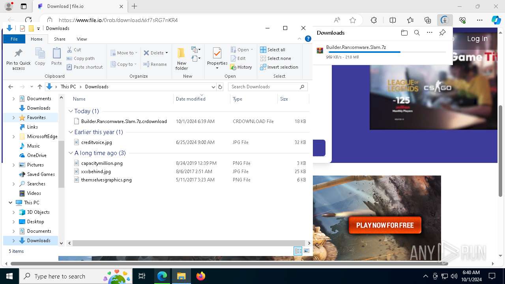505x284 pixels.
Task: Open the File menu tab
Action: (x=14, y=39)
